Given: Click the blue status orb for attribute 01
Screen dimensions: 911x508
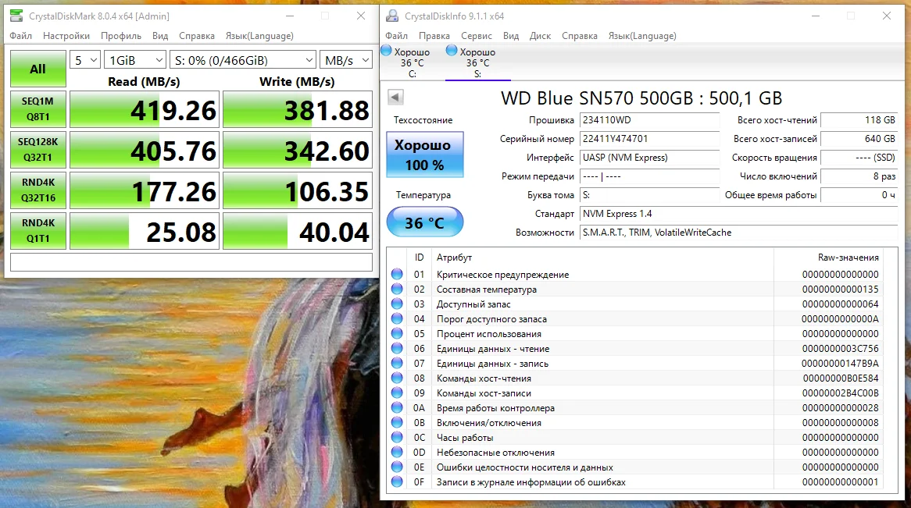Looking at the screenshot, I should point(397,275).
